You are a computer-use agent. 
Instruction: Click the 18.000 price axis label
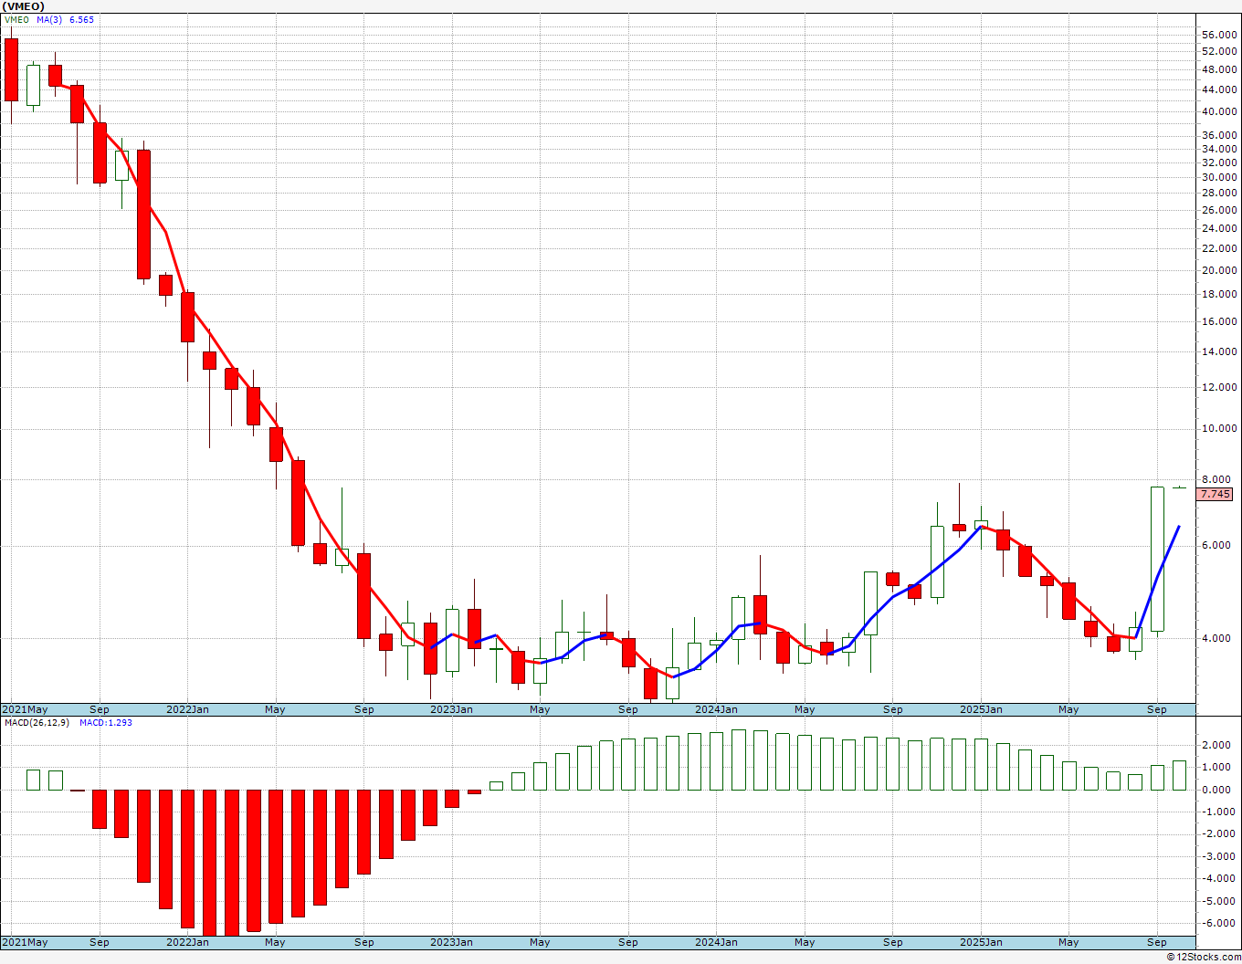[1220, 294]
